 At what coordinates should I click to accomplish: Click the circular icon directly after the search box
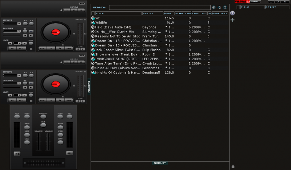[214, 7]
